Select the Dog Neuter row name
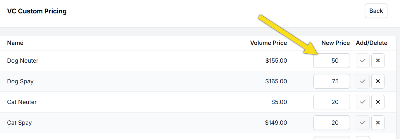400x139 pixels. pos(23,61)
